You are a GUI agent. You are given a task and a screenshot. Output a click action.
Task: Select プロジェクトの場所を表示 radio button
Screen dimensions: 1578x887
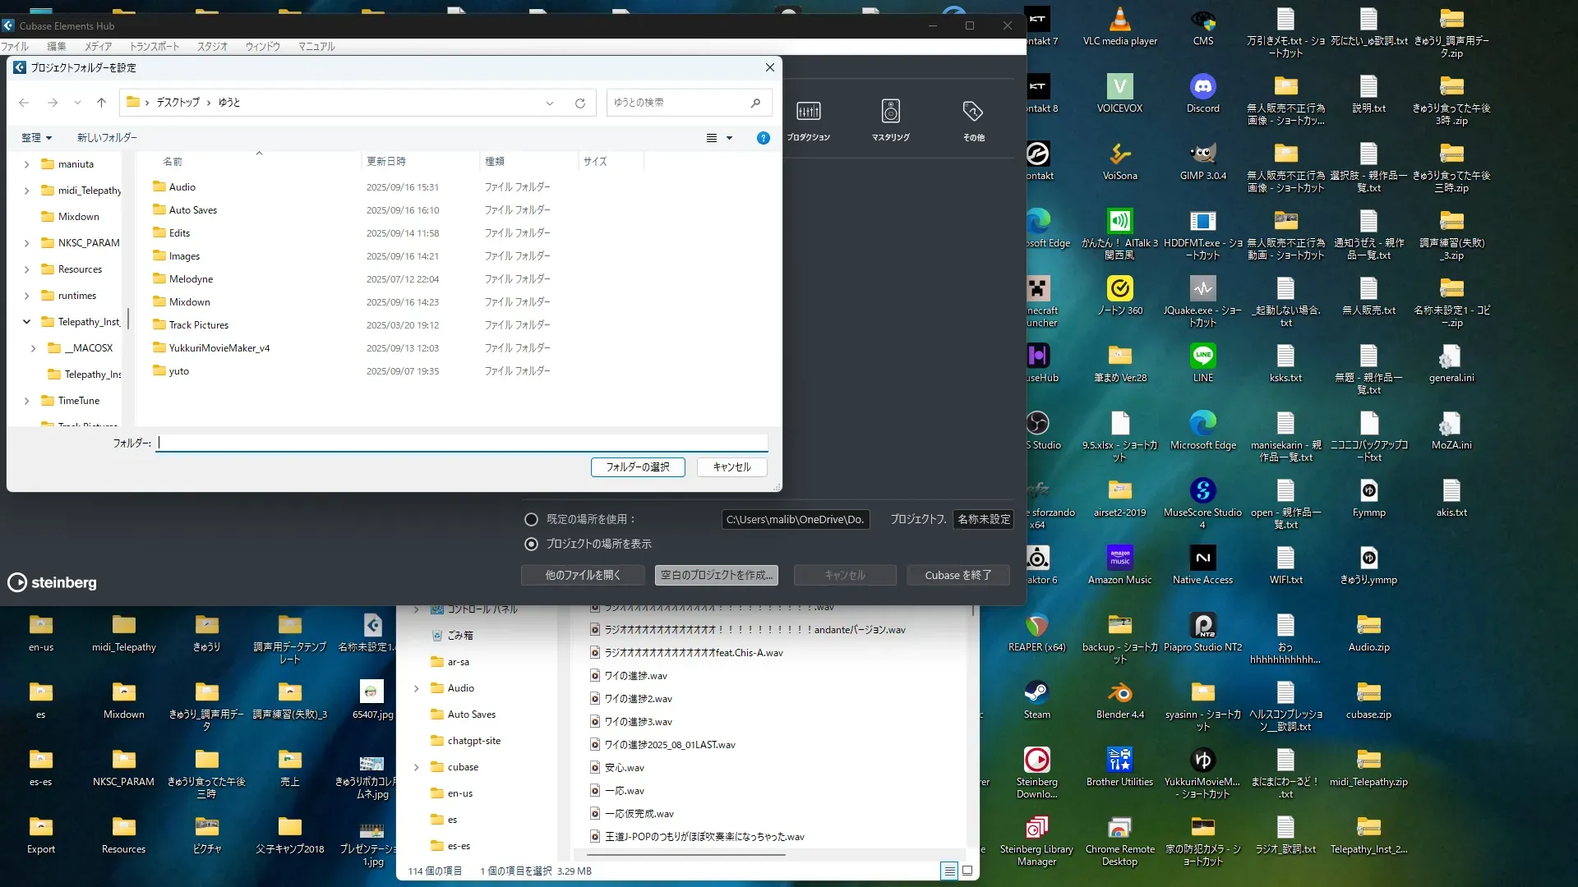tap(532, 545)
